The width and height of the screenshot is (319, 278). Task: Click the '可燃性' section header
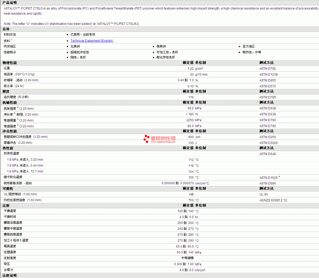pos(8,189)
